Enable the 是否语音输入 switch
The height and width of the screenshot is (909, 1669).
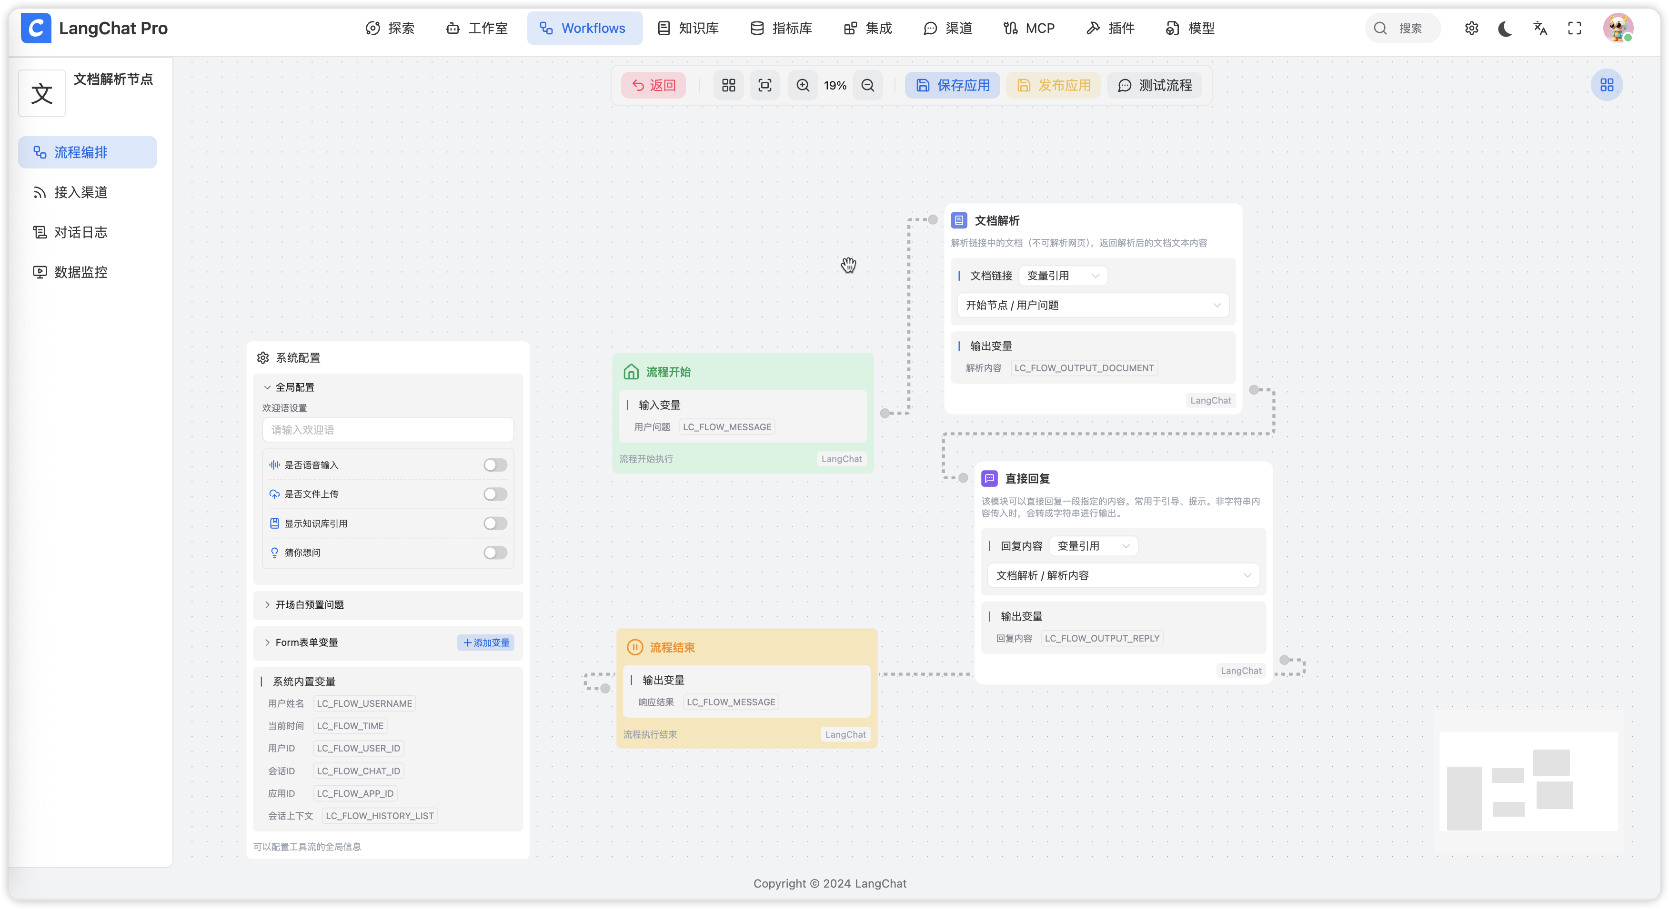click(495, 465)
